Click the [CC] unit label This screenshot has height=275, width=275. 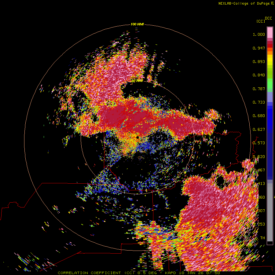click(261, 21)
